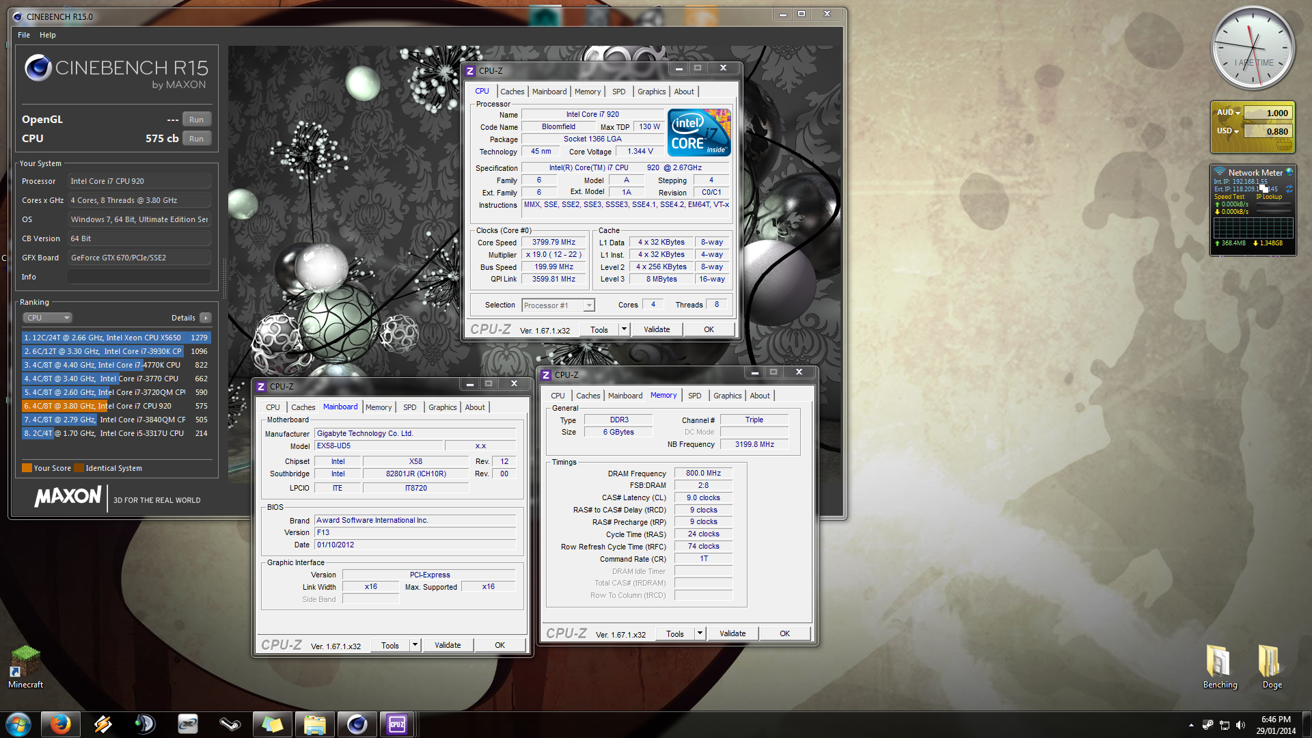Open Winamp lightning bolt taskbar icon
Screen dimensions: 1312x738
click(x=102, y=724)
